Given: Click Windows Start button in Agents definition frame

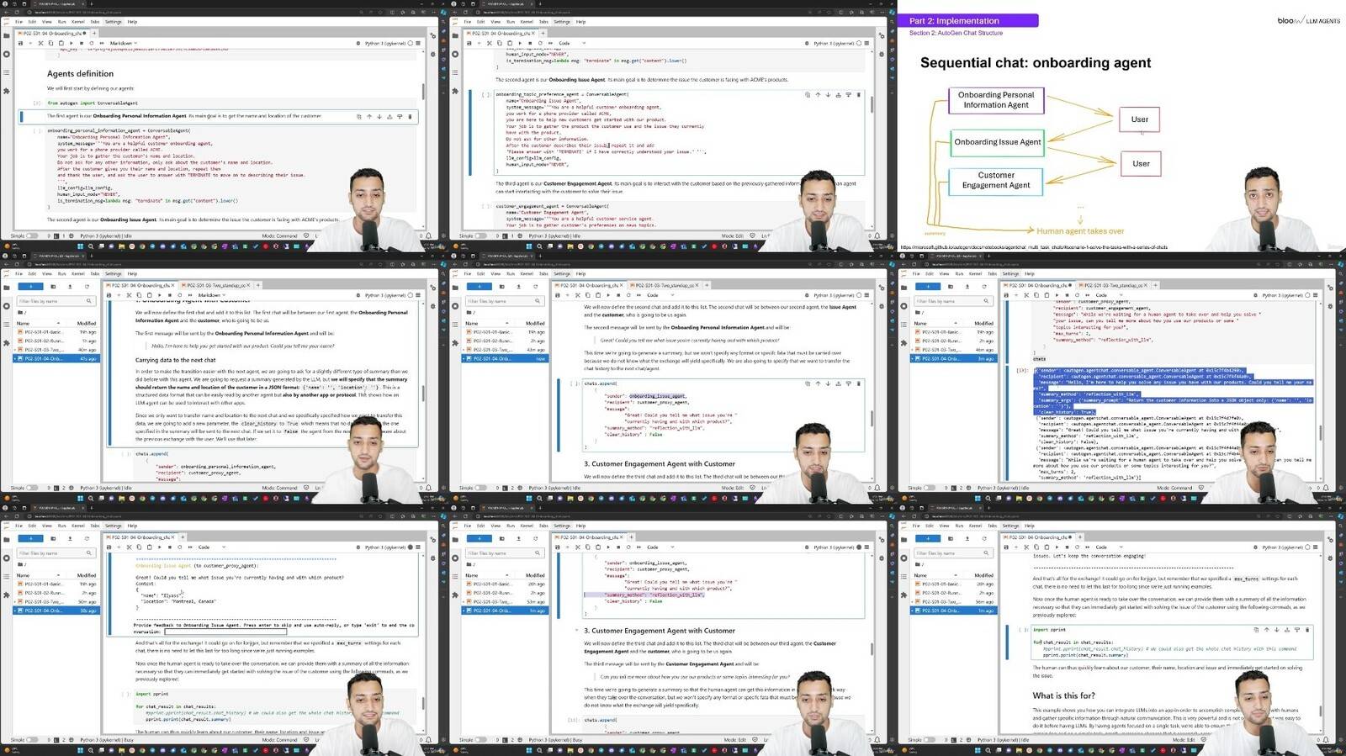Looking at the screenshot, I should 80,246.
